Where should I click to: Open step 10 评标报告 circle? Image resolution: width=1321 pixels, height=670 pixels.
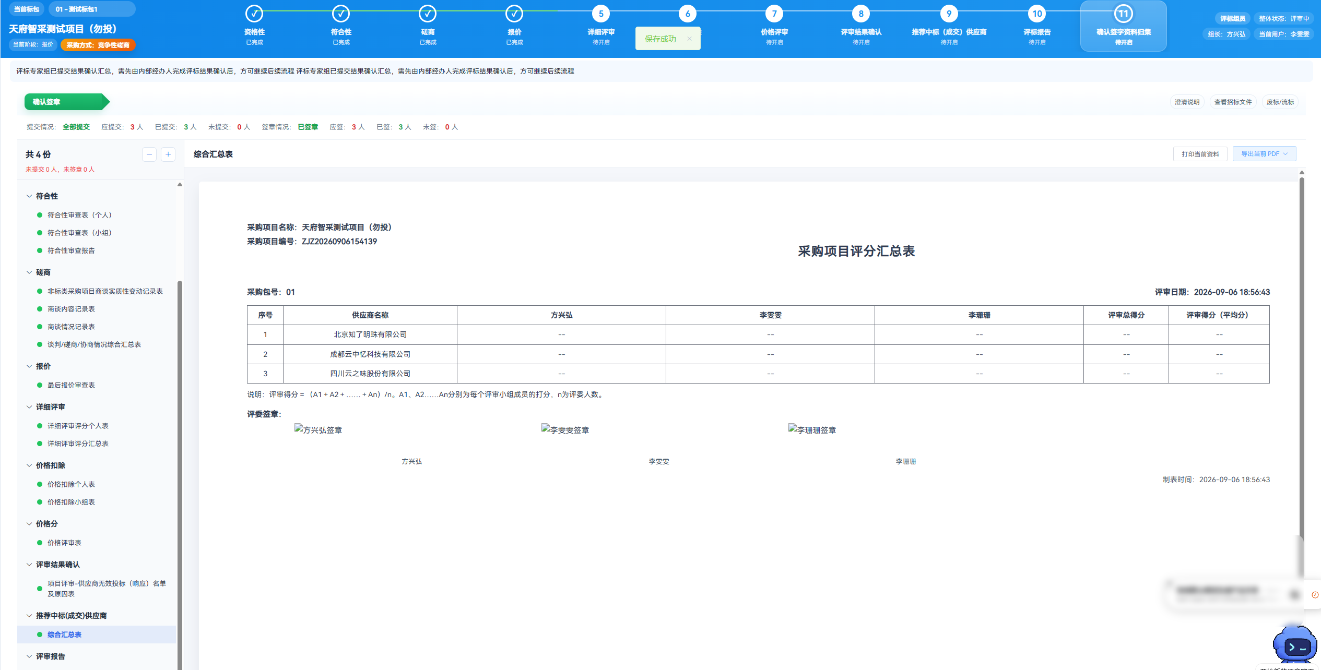[x=1037, y=14]
